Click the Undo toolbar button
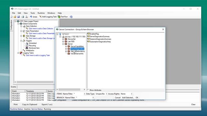Image resolution: width=207 pixels, height=116 pixels. click(34, 17)
